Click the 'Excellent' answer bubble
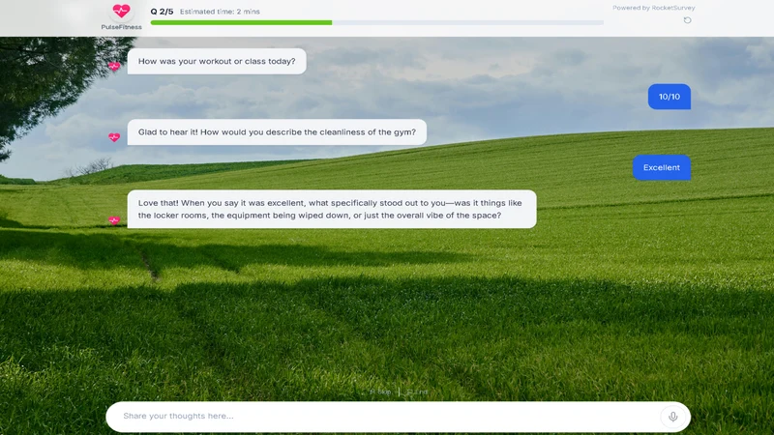Image resolution: width=774 pixels, height=435 pixels. (x=662, y=167)
